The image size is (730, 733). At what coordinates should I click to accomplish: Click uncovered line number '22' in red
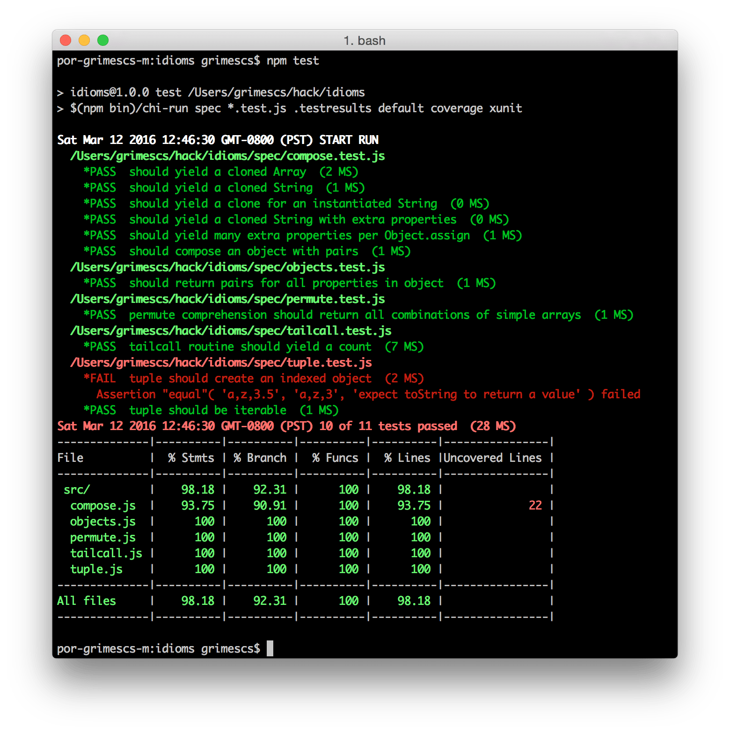pos(535,506)
